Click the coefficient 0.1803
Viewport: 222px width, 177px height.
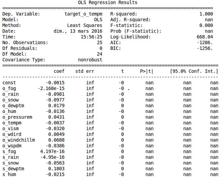click(56, 169)
